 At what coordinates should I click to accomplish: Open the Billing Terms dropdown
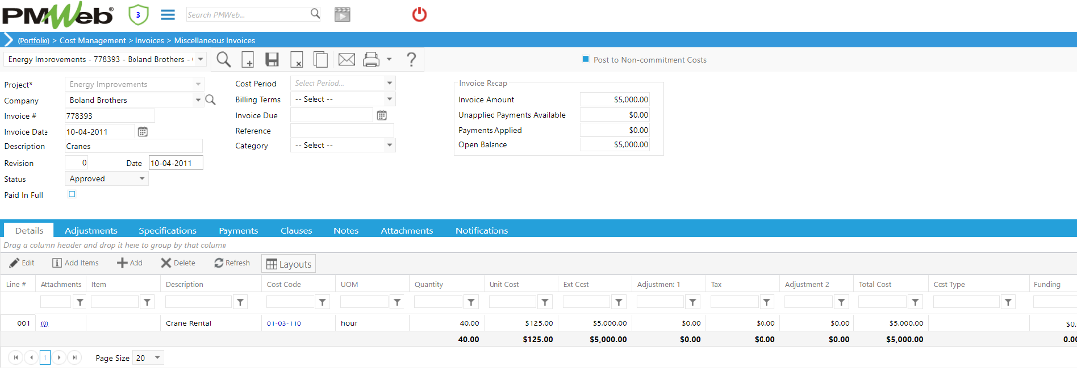pos(389,100)
